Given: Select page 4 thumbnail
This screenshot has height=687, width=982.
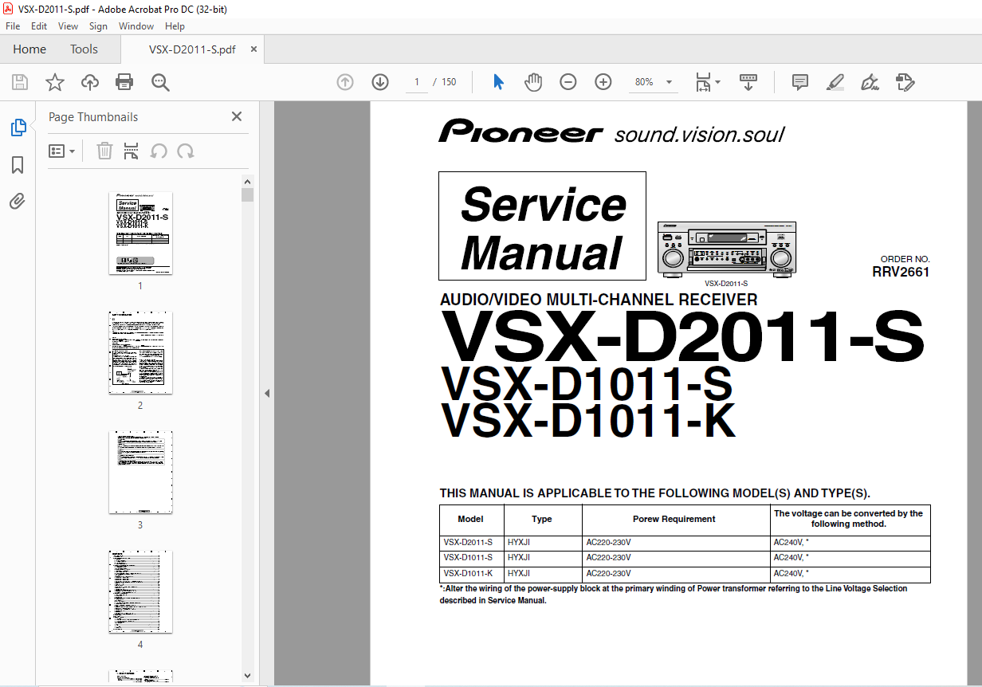Looking at the screenshot, I should pos(140,592).
